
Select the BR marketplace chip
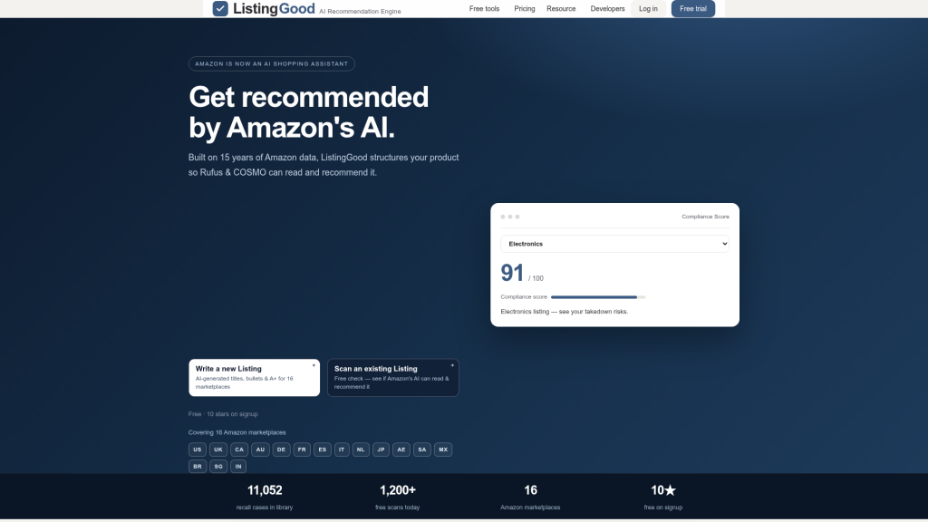(198, 467)
